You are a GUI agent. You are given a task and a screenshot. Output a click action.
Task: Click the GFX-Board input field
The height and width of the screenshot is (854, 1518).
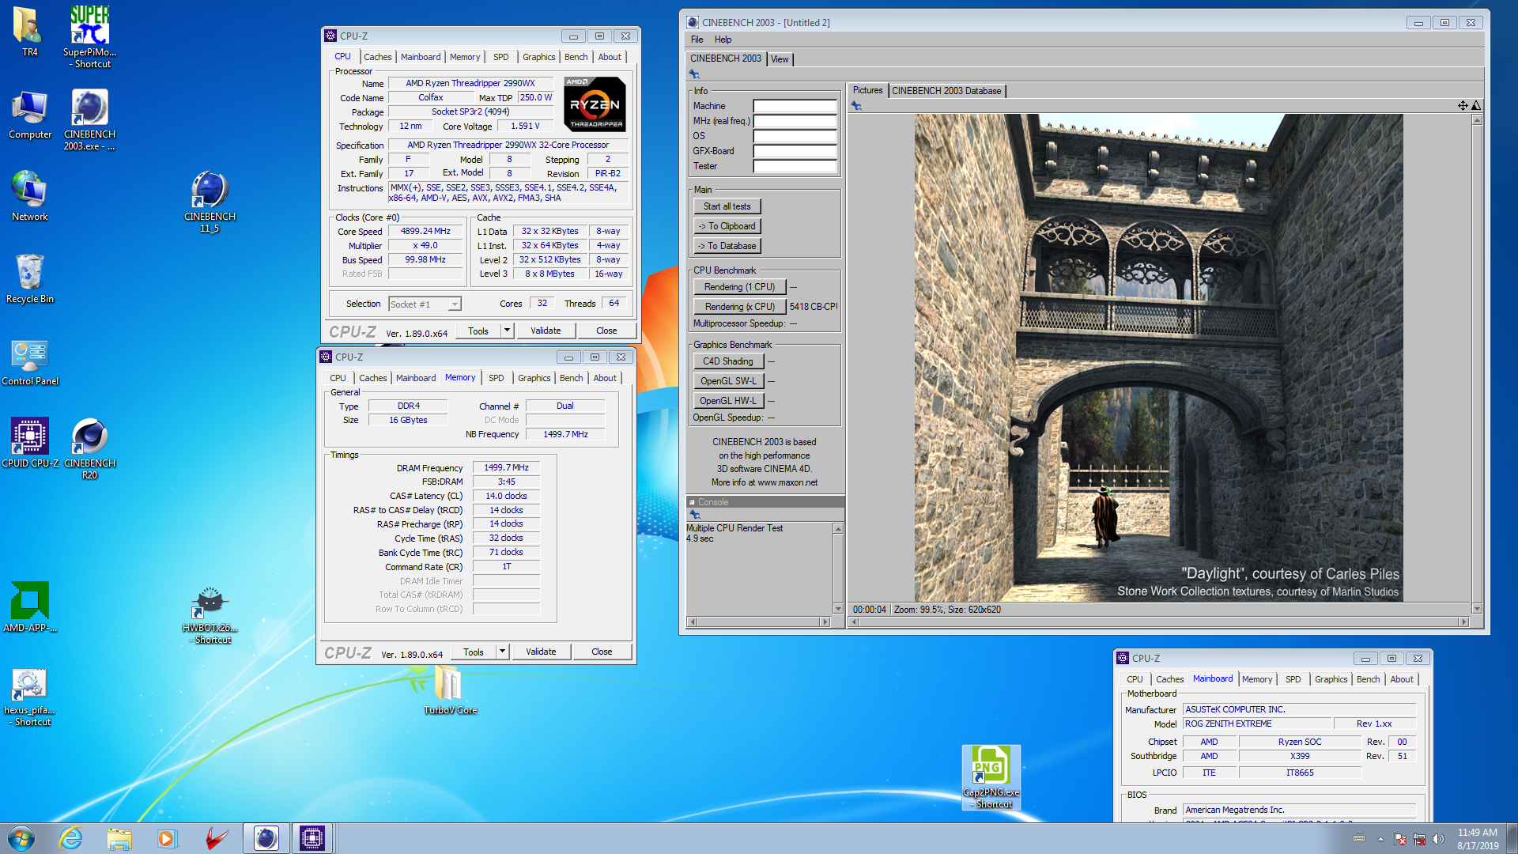click(x=795, y=151)
